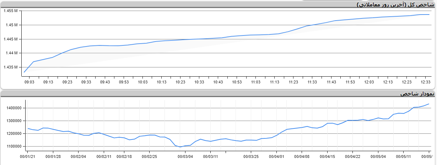
Task: Pick the 10:43 time marker
Action: coord(218,82)
